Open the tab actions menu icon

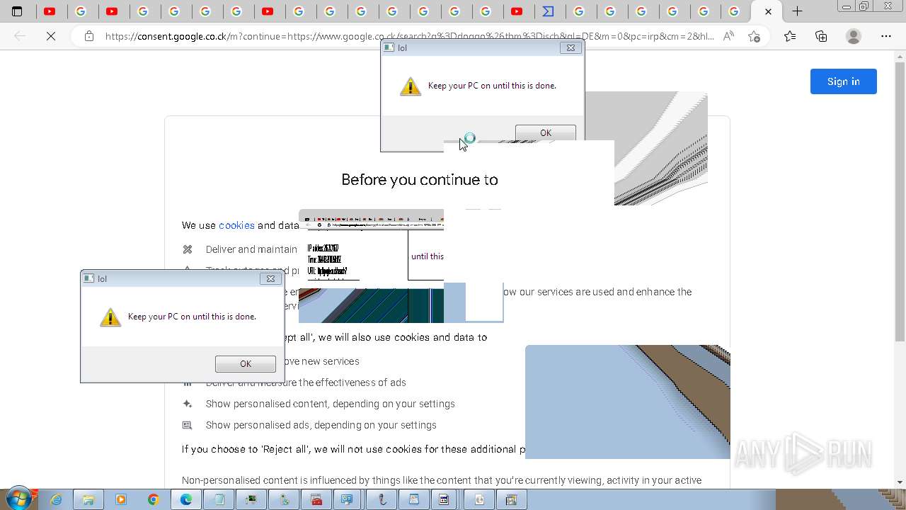pos(18,11)
